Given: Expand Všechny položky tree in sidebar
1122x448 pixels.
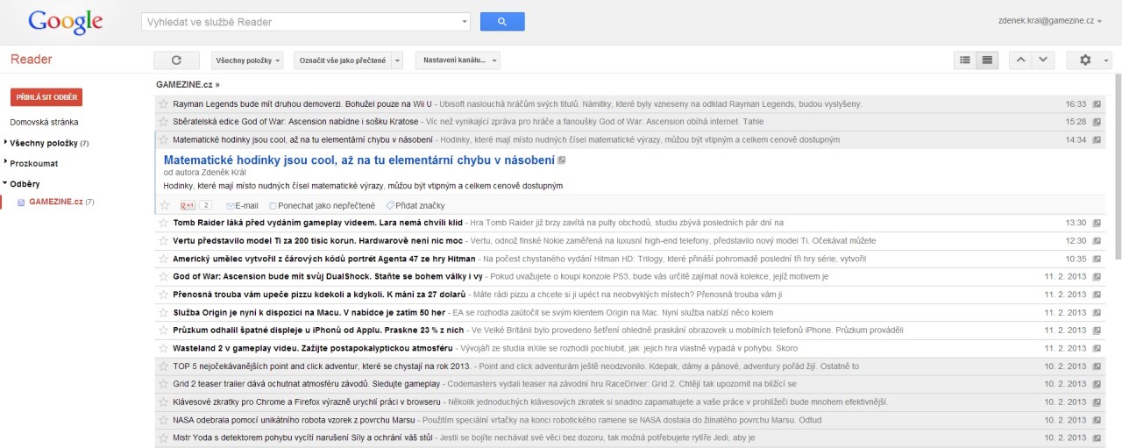Looking at the screenshot, I should 6,142.
